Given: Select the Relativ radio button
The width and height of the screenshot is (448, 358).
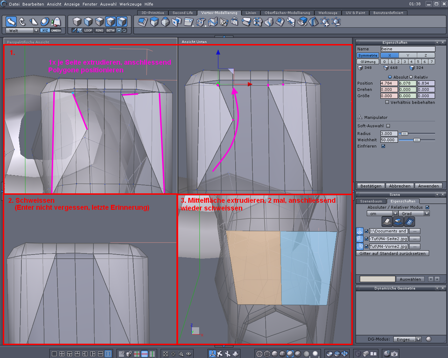Looking at the screenshot, I should tap(411, 77).
